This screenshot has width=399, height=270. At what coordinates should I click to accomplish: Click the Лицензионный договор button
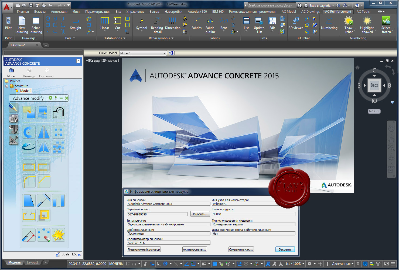coord(144,249)
